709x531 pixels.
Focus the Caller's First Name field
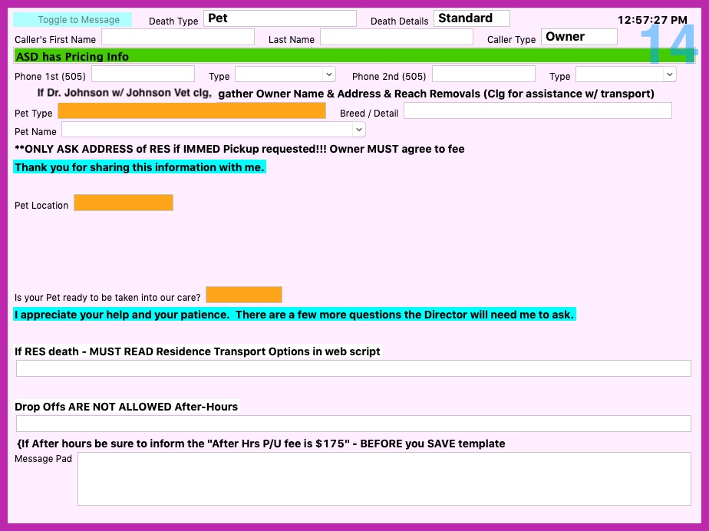pyautogui.click(x=178, y=37)
